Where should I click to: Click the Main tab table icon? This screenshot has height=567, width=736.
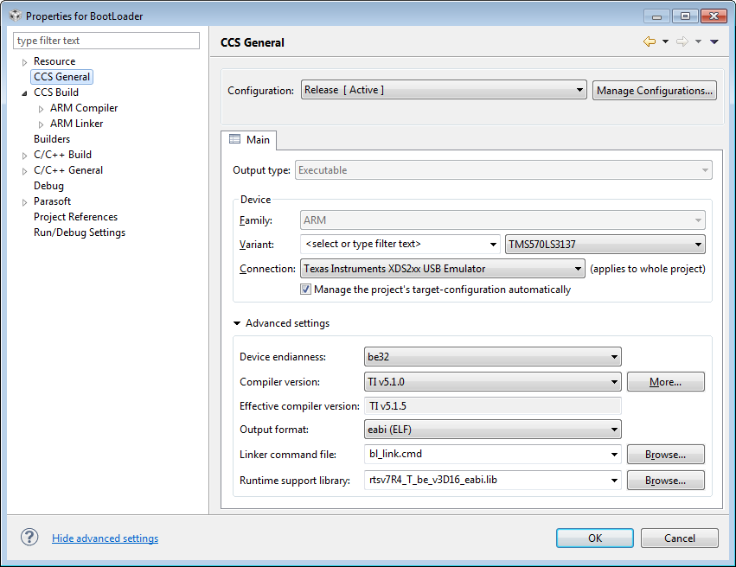pos(234,139)
